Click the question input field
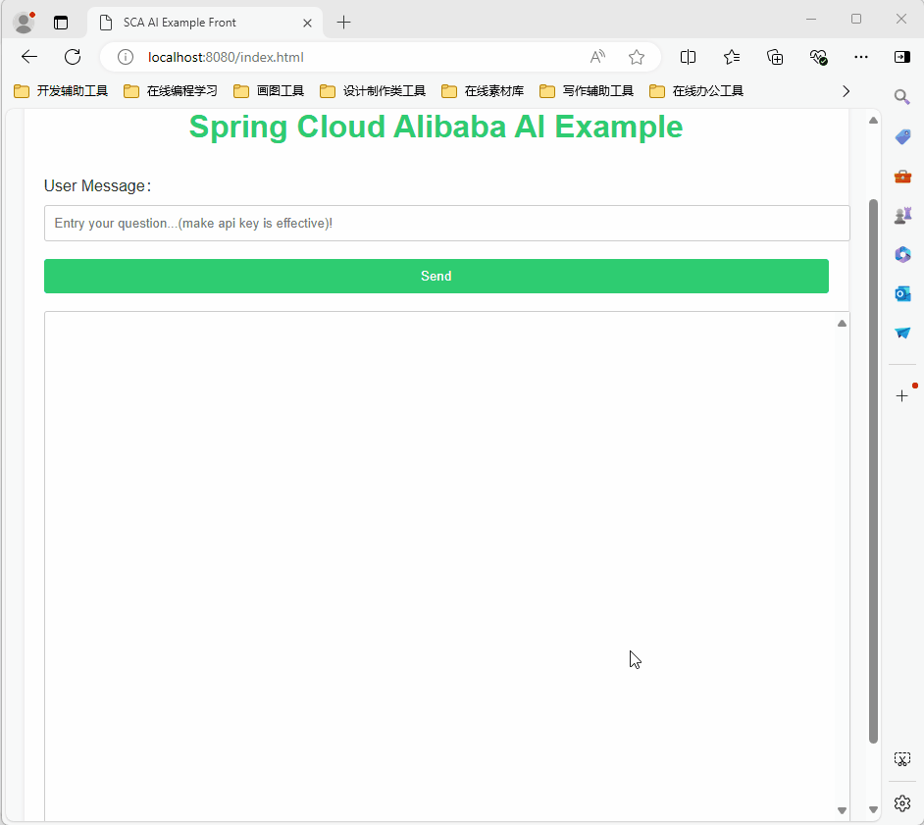924x825 pixels. point(446,223)
